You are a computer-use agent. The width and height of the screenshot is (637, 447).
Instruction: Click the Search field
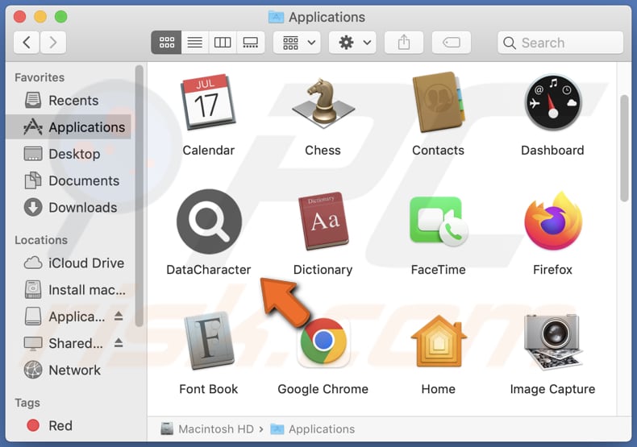pyautogui.click(x=560, y=42)
